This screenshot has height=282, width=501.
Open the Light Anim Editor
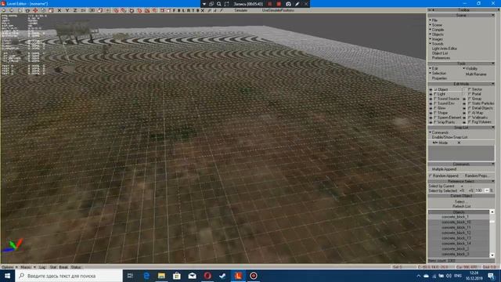445,49
